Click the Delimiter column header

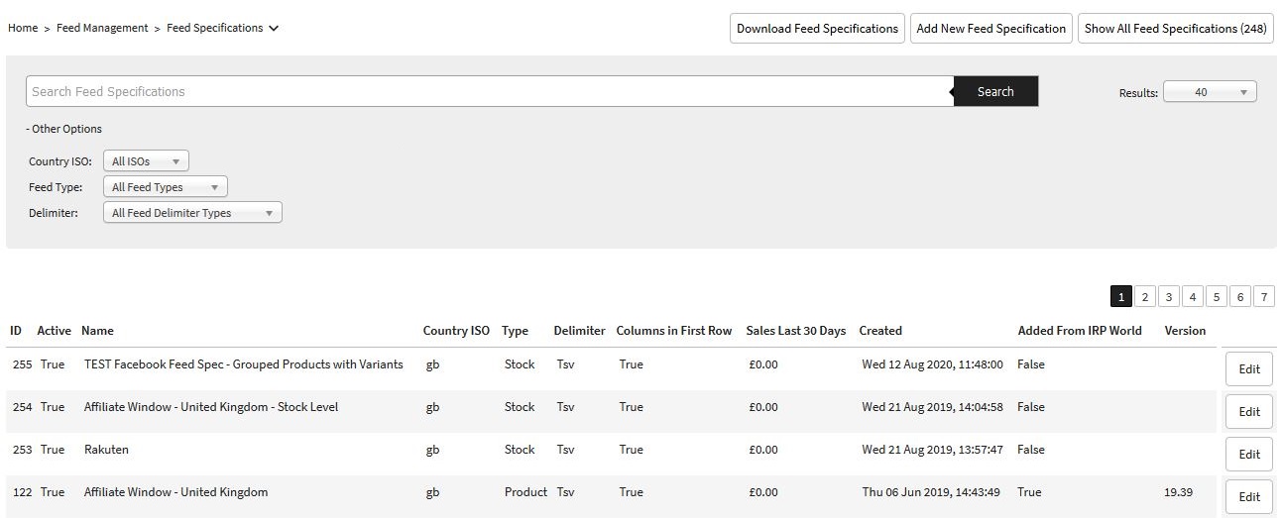[x=579, y=331]
